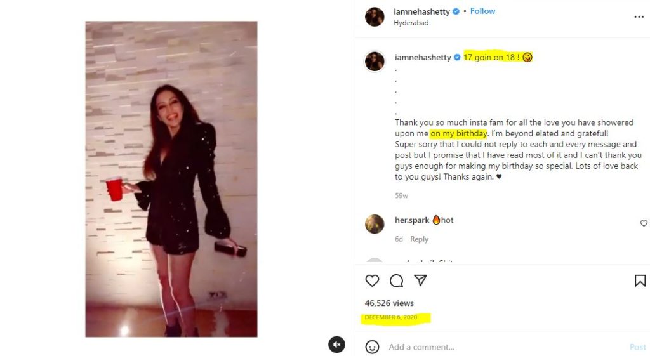Viewport: 650px width, 356px height.
Task: Open the three-dot more options menu
Action: pyautogui.click(x=639, y=17)
